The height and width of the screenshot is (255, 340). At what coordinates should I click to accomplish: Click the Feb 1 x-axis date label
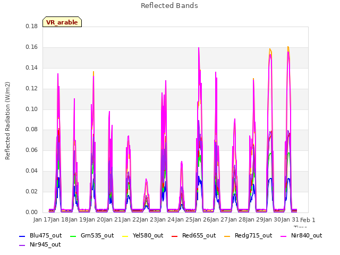click(308, 220)
